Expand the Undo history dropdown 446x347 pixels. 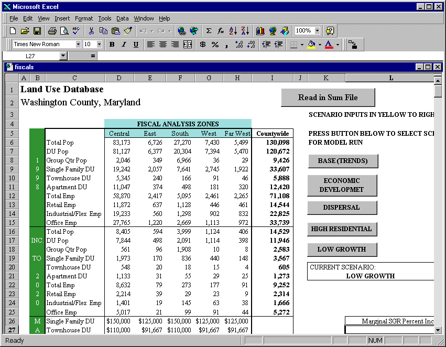click(x=152, y=31)
